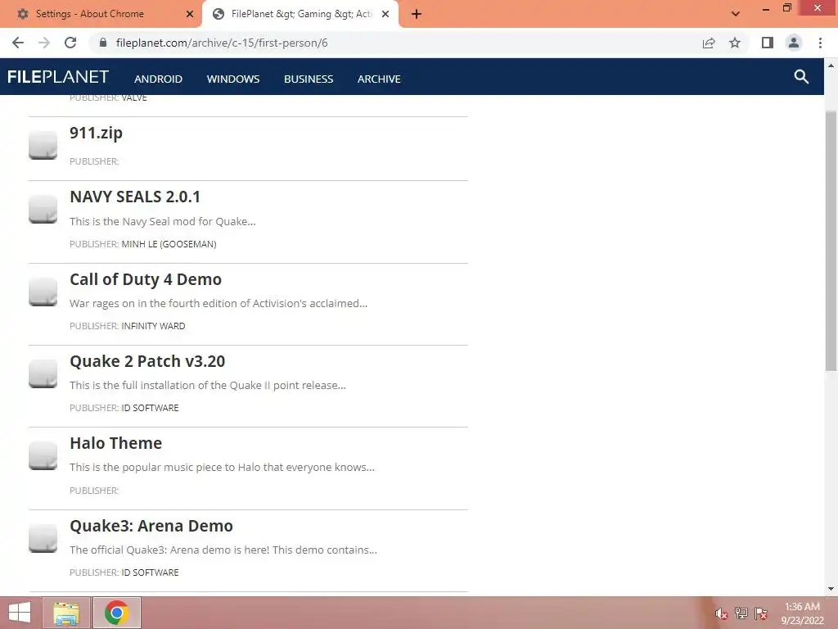Screen dimensions: 838x629
Task: Click the address bar URL field
Action: [x=395, y=43]
